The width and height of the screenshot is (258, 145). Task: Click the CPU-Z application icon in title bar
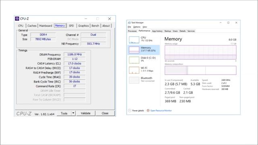click(17, 19)
